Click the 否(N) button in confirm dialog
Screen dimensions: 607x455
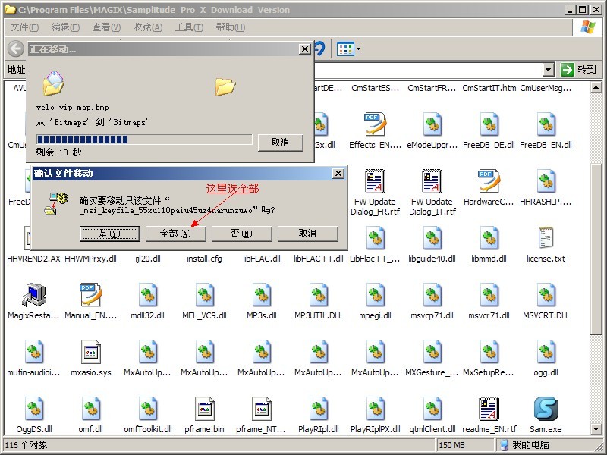(x=241, y=234)
